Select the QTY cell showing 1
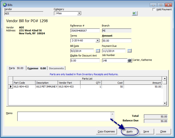This screenshot has height=138, width=175. [x=91, y=87]
